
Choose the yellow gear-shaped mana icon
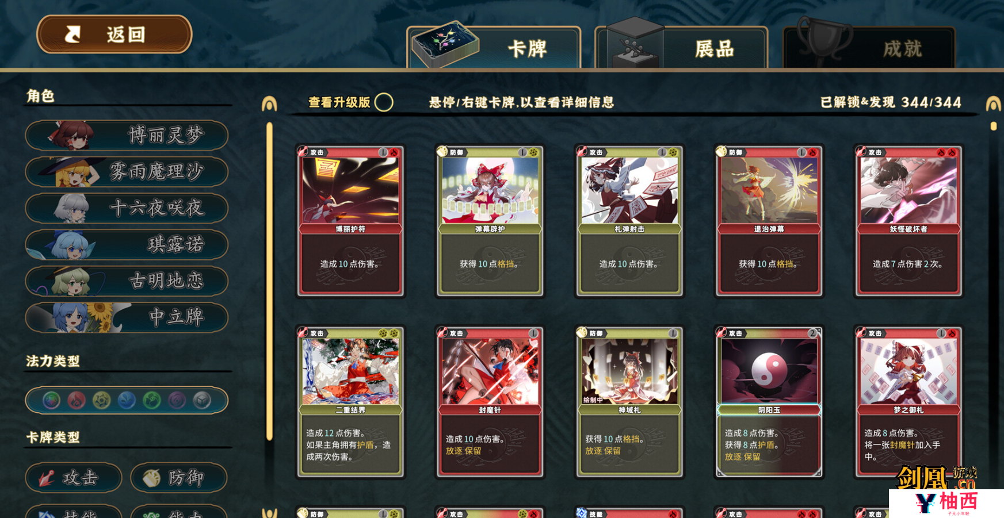[x=102, y=400]
